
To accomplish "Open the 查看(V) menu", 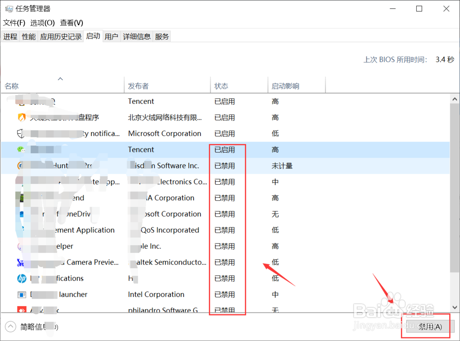I will pyautogui.click(x=72, y=23).
